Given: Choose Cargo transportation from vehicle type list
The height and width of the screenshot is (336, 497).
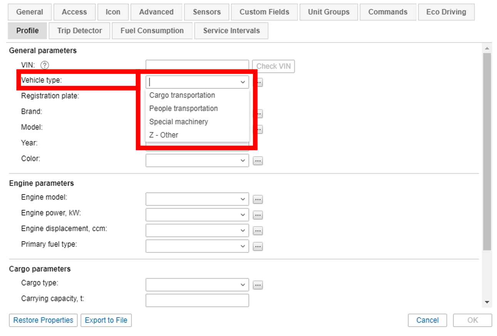Looking at the screenshot, I should pyautogui.click(x=182, y=95).
